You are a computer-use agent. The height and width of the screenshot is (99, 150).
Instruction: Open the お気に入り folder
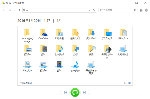pyautogui.click(x=75, y=34)
